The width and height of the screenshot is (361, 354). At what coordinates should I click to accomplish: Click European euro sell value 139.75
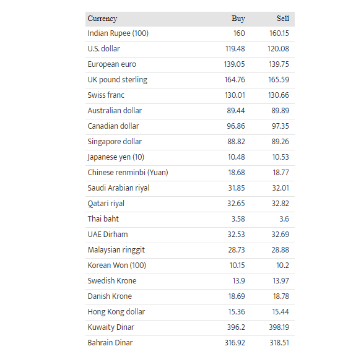point(279,64)
